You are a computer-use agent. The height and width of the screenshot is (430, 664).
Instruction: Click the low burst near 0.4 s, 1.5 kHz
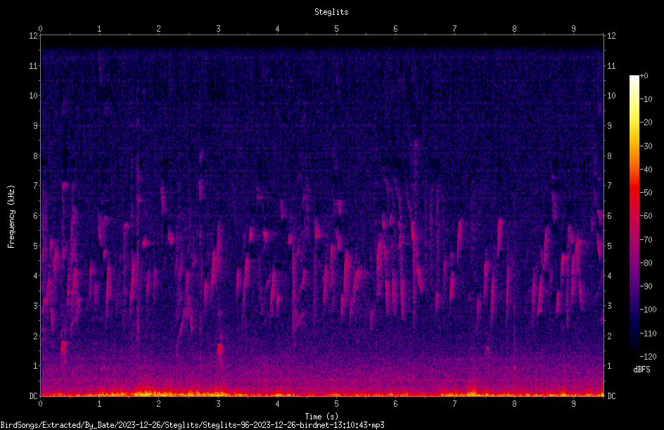click(64, 349)
